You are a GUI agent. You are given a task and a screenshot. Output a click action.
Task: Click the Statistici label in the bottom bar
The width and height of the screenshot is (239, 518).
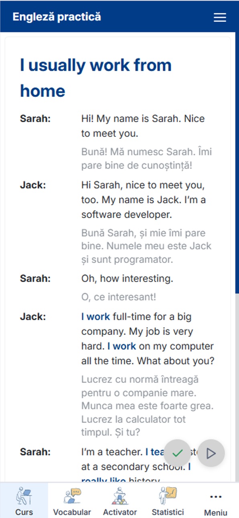pos(168,512)
